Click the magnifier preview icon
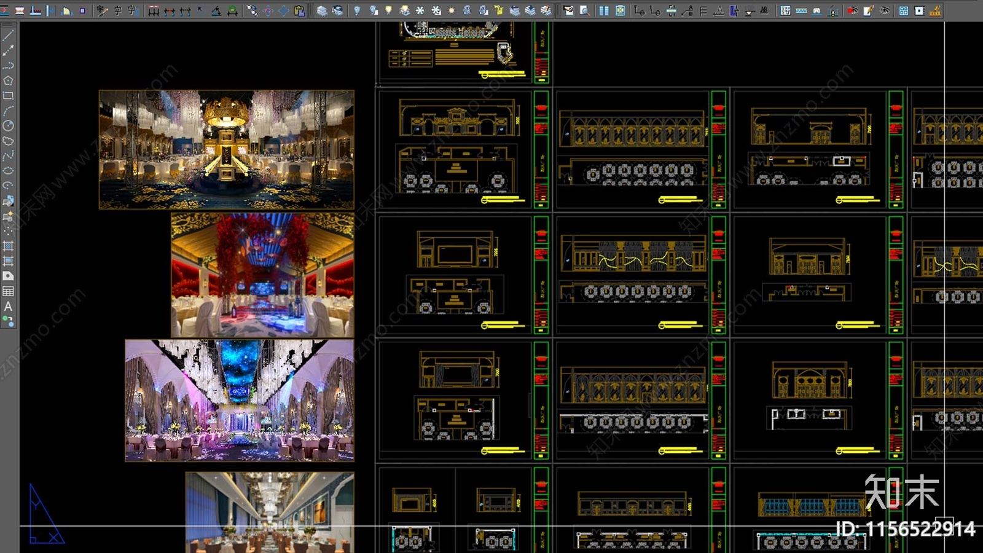983x553 pixels. 584,10
